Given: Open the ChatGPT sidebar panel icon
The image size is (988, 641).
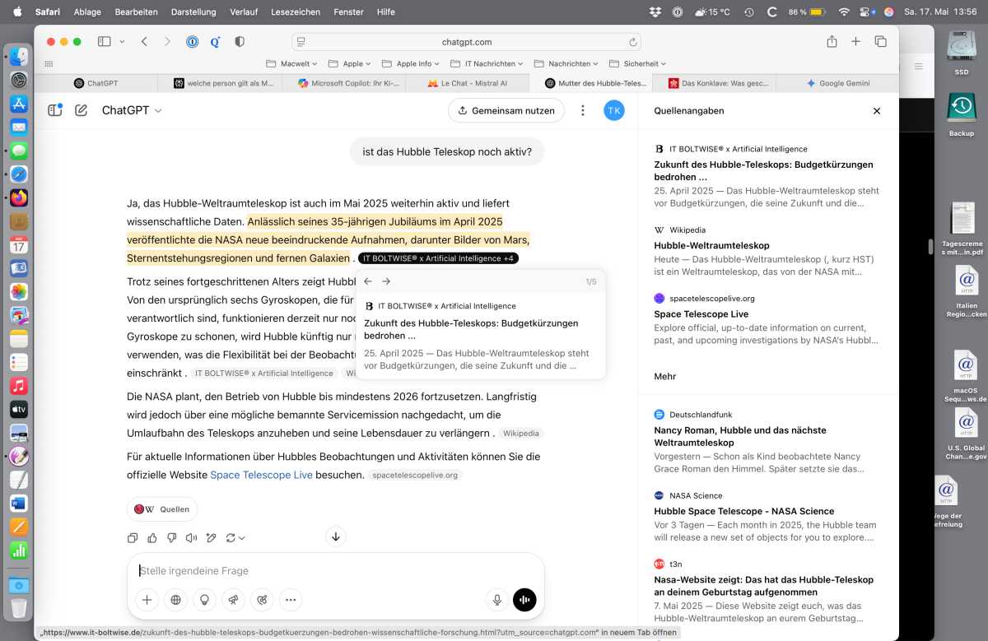Looking at the screenshot, I should pyautogui.click(x=55, y=110).
